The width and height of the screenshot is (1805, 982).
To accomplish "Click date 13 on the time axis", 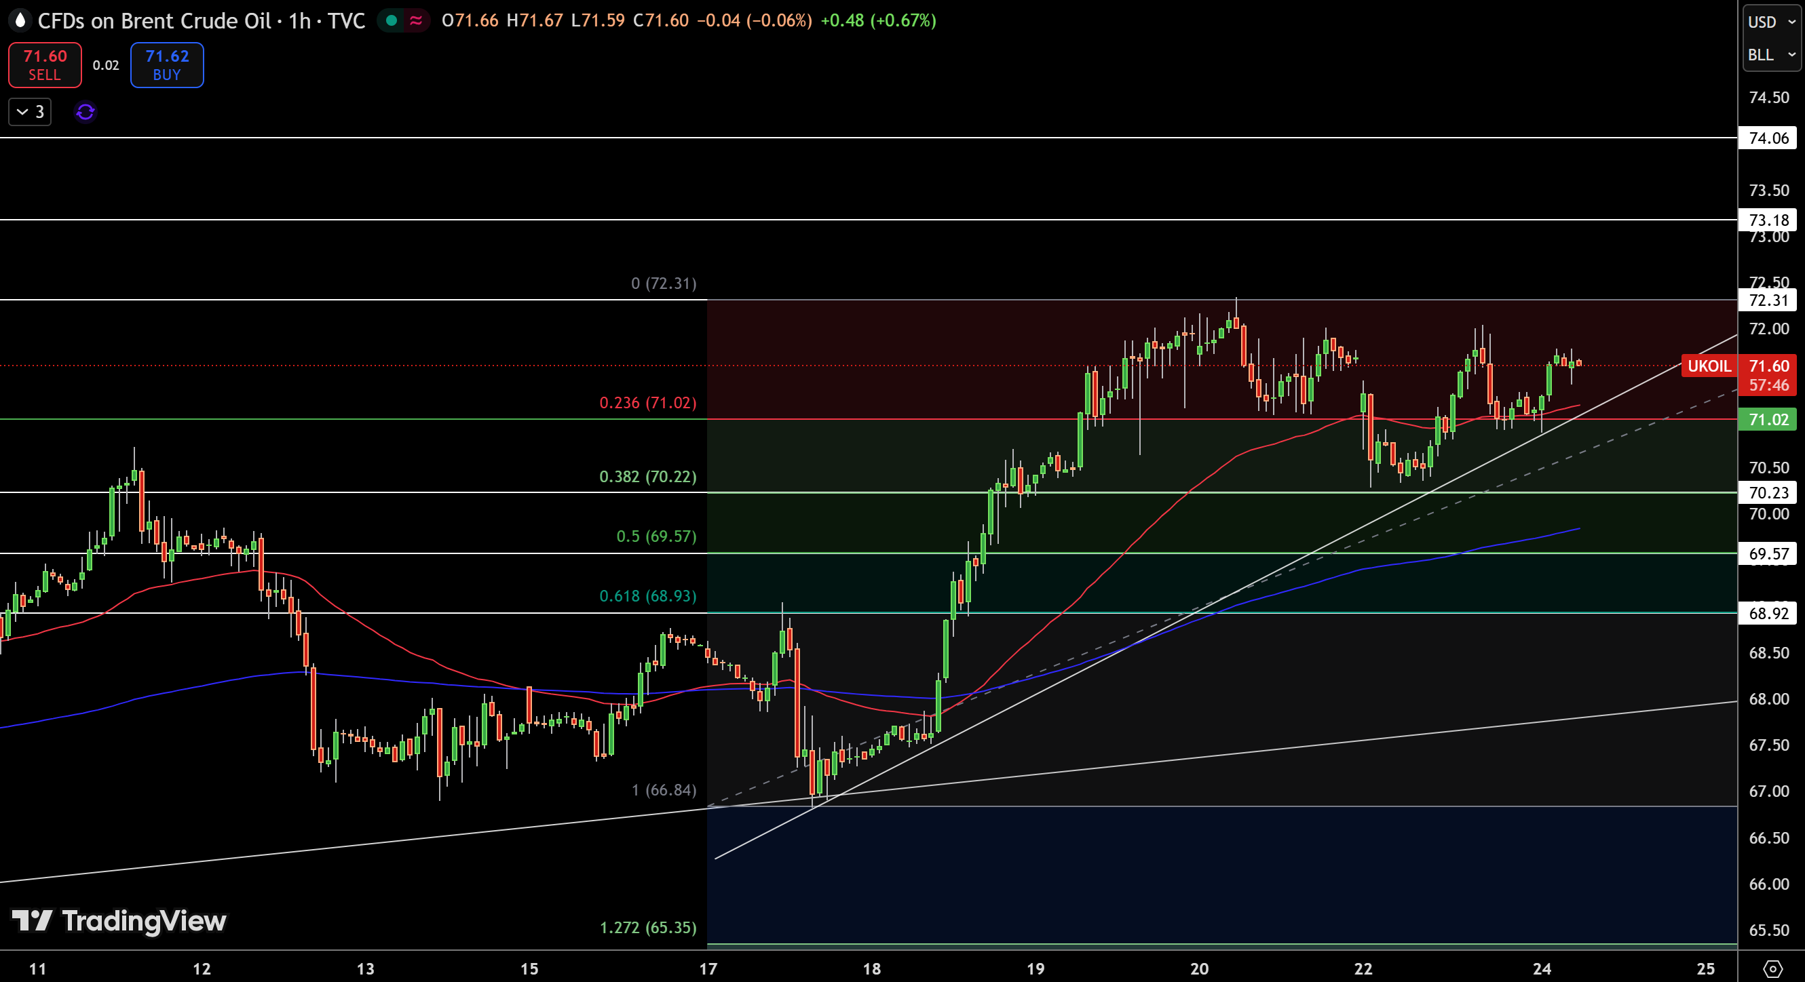I will tap(366, 968).
